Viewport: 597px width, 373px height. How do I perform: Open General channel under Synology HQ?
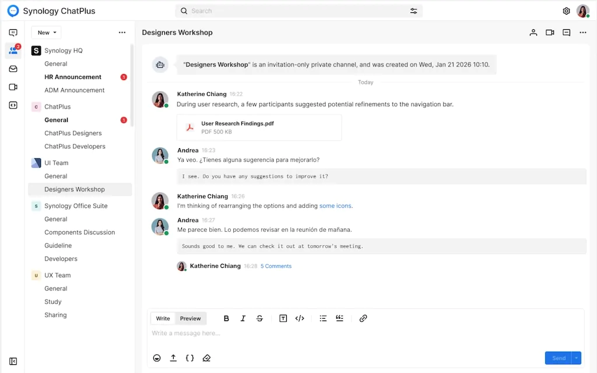click(x=55, y=64)
